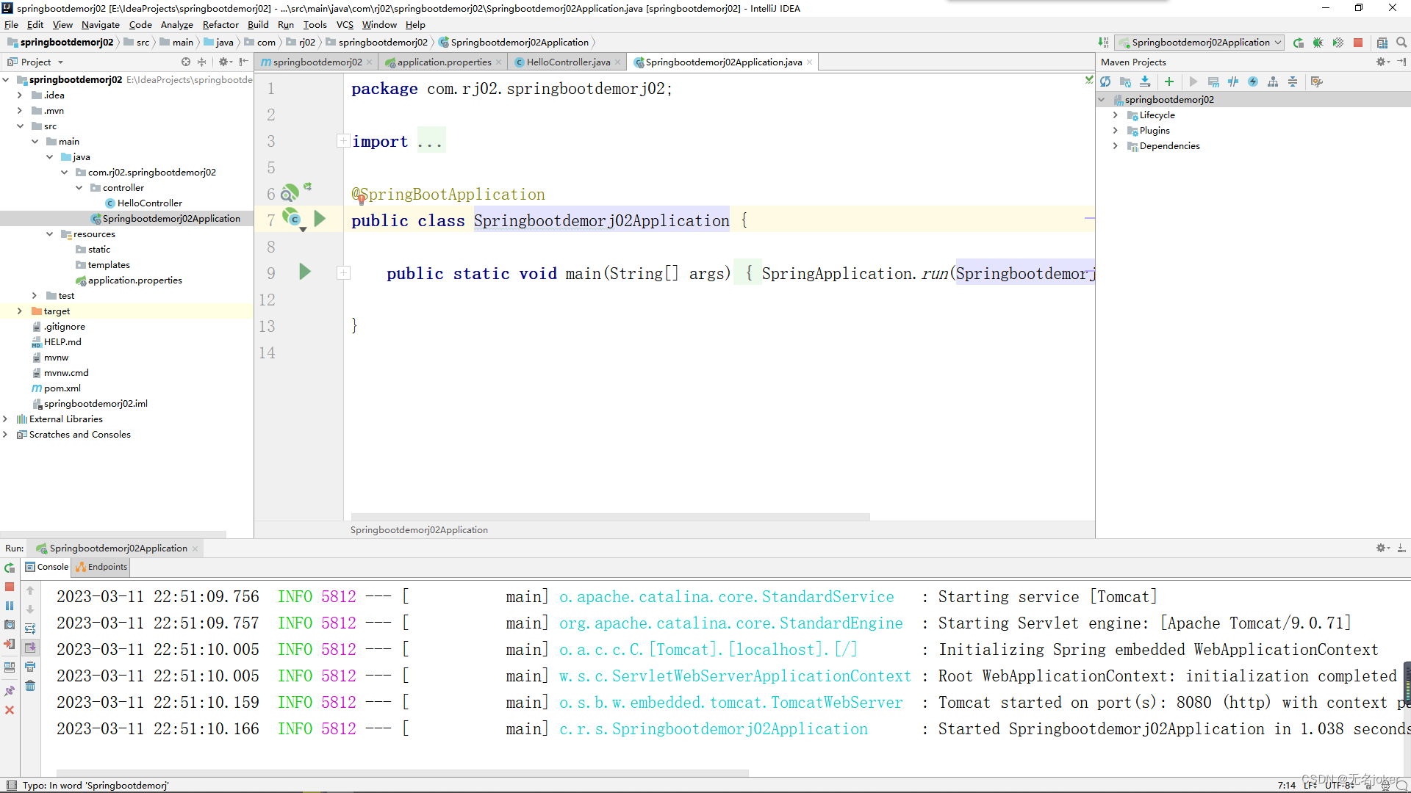This screenshot has height=793, width=1411.
Task: Expand the test folder
Action: pos(35,296)
